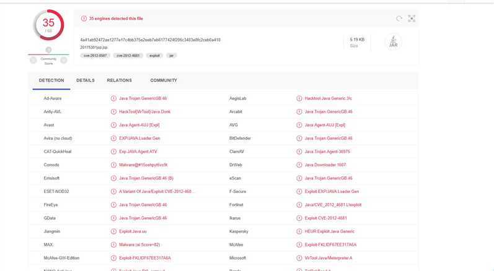The height and width of the screenshot is (271, 494).
Task: Click alert icon in CAT-QuickHeal row
Action: pyautogui.click(x=113, y=152)
